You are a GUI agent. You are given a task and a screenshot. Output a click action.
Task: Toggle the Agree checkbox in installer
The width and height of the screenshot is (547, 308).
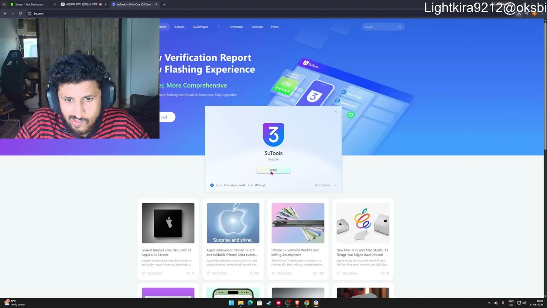tap(212, 185)
